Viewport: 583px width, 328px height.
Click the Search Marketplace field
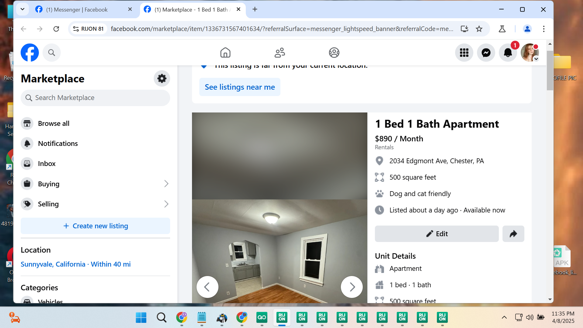[x=95, y=98]
